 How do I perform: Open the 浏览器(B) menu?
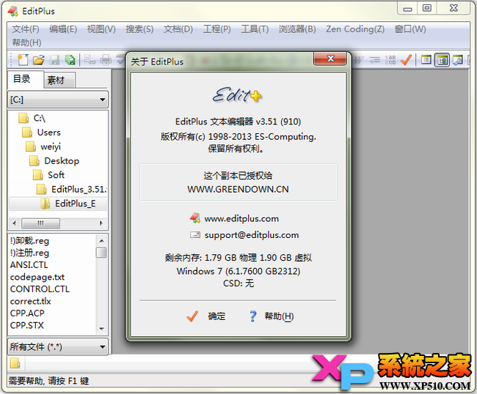click(x=297, y=29)
